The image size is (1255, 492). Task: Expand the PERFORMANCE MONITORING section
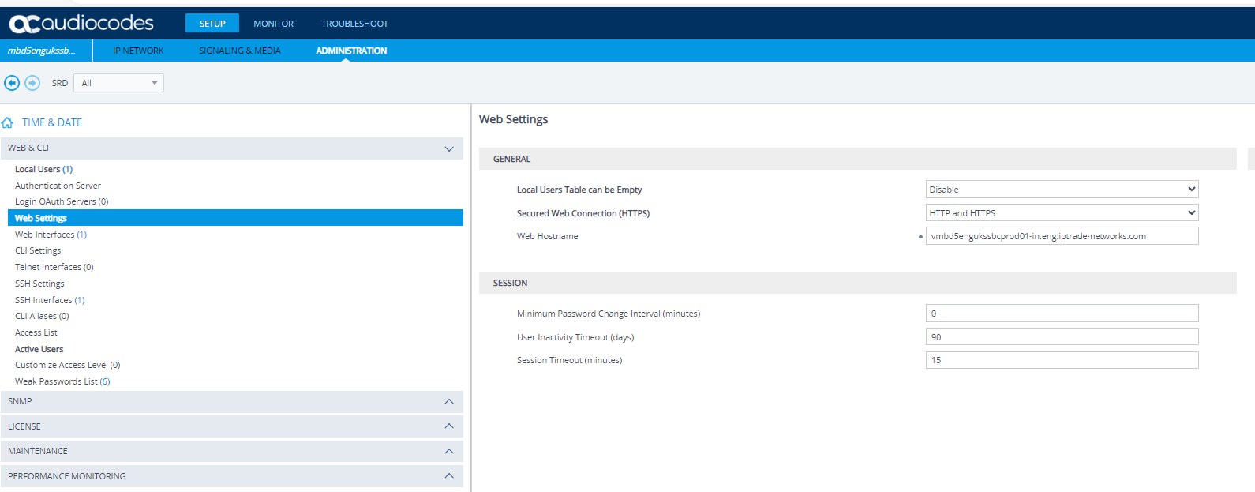pyautogui.click(x=232, y=476)
